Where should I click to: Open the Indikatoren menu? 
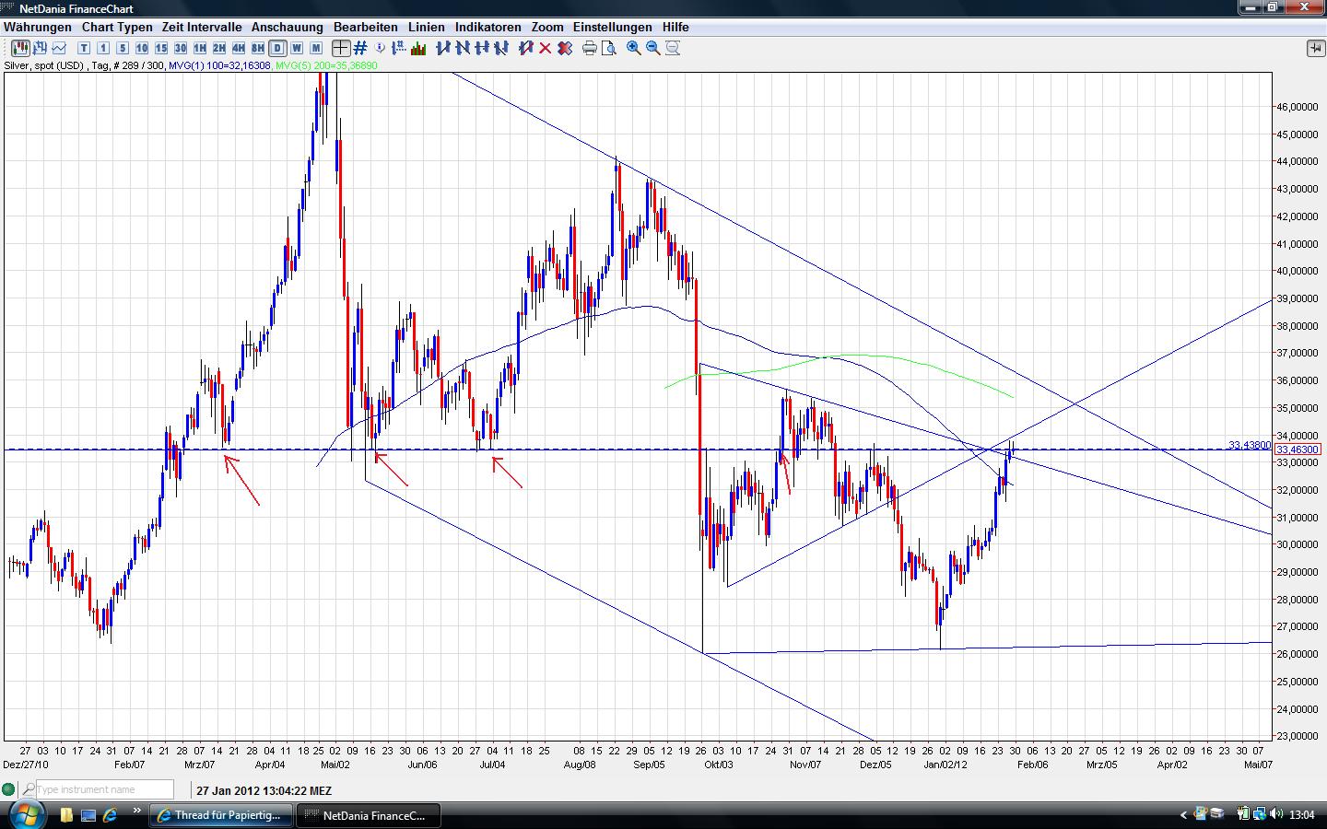pos(487,28)
